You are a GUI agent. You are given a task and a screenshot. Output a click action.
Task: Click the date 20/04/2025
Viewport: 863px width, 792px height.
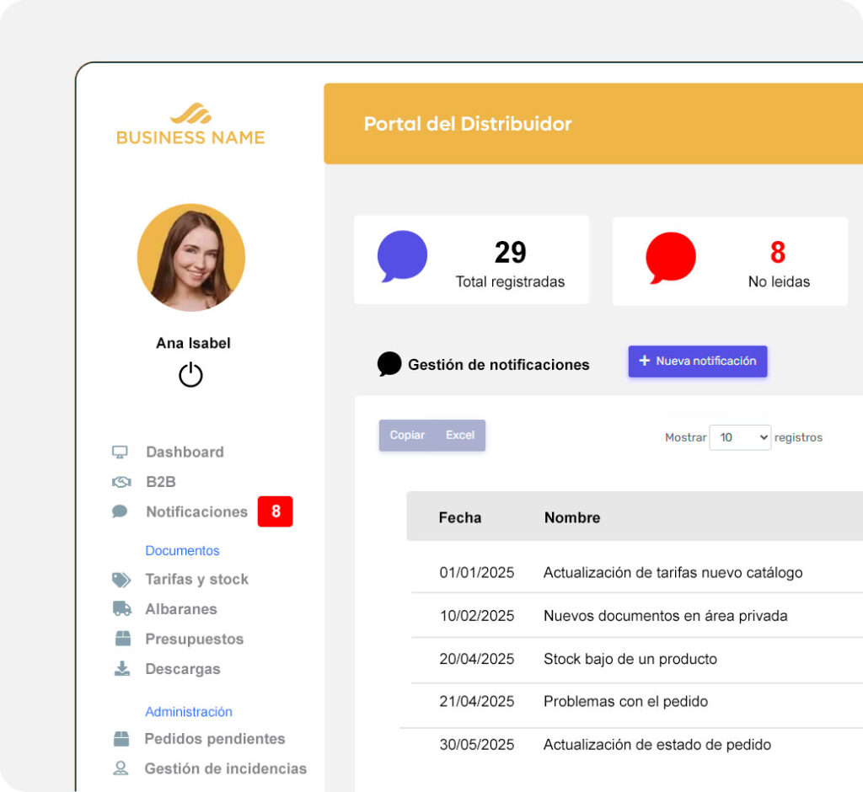(x=477, y=659)
